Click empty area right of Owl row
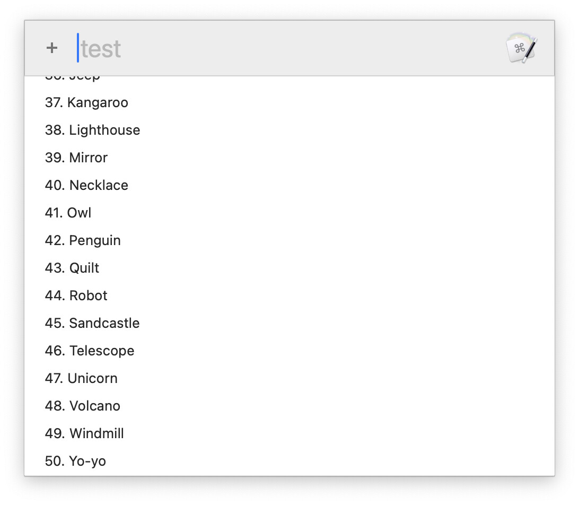579x505 pixels. coord(321,213)
